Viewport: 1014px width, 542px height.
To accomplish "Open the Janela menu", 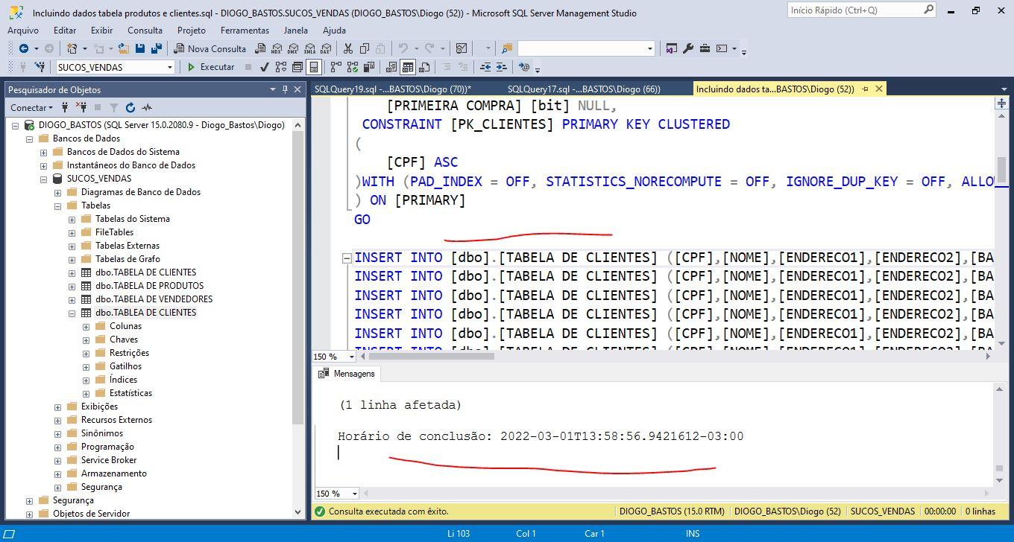I will click(296, 30).
